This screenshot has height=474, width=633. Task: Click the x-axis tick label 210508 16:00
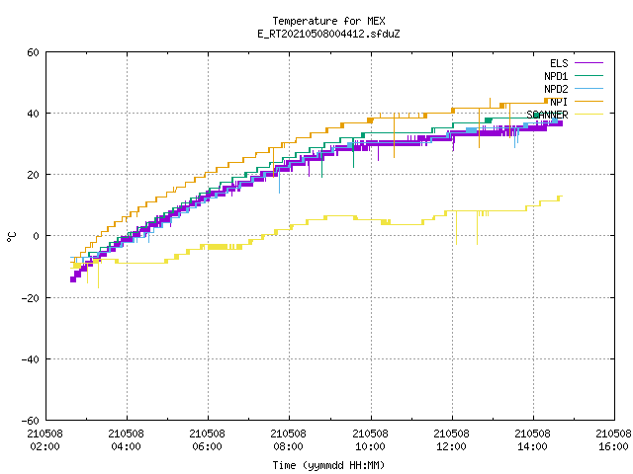click(613, 440)
